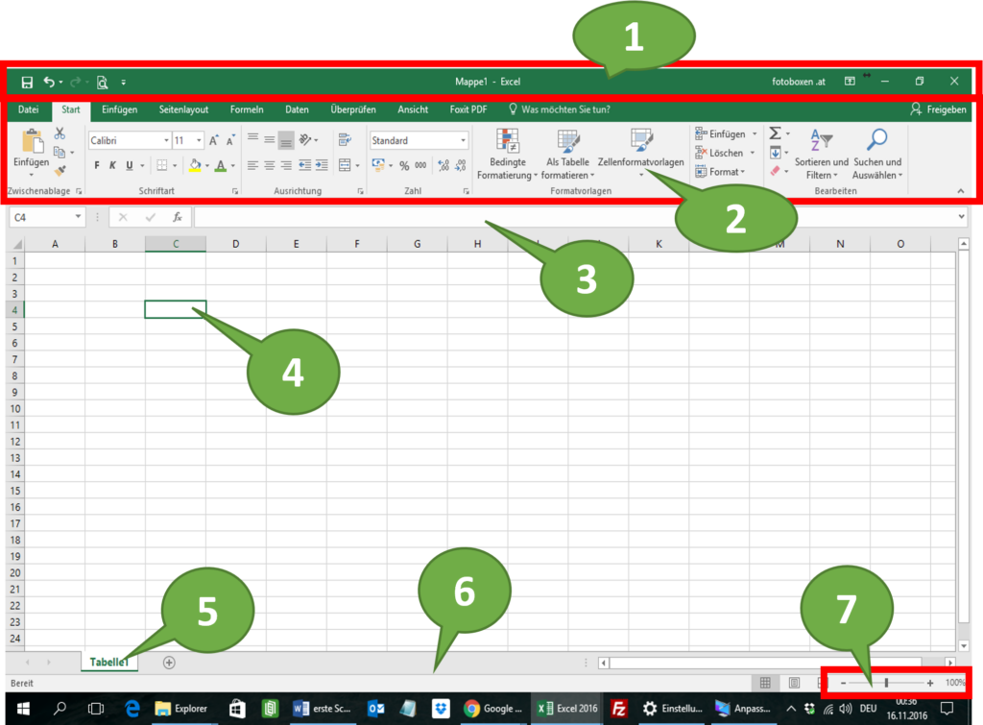Toggle italic formatting (K)
Screen dimensions: 983x725
(113, 165)
